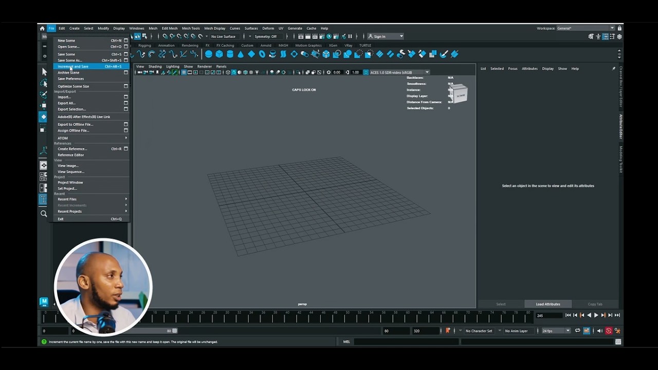
Task: Open Create Reference option box
Action: pos(126,149)
